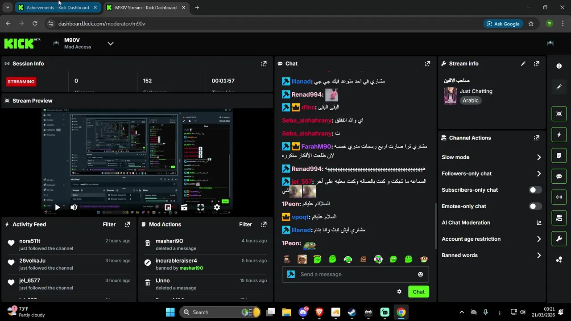Click Ask Google button in address bar
The height and width of the screenshot is (321, 571).
point(503,24)
